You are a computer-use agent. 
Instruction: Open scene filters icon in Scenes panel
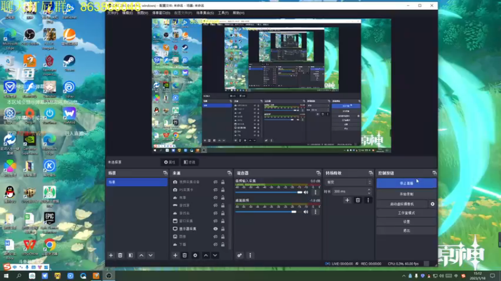tap(131, 255)
